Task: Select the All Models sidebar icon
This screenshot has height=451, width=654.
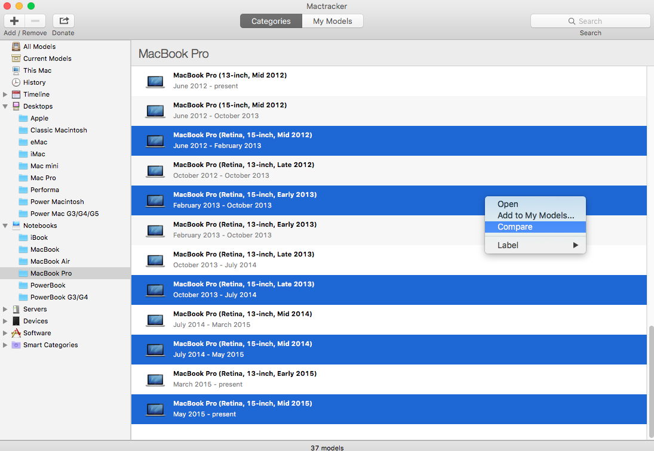Action: [x=16, y=47]
